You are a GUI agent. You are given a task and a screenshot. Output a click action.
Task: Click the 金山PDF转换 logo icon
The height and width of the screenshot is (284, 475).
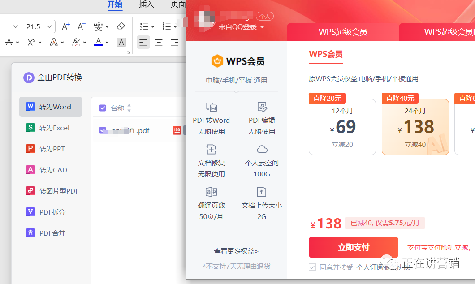pyautogui.click(x=29, y=78)
